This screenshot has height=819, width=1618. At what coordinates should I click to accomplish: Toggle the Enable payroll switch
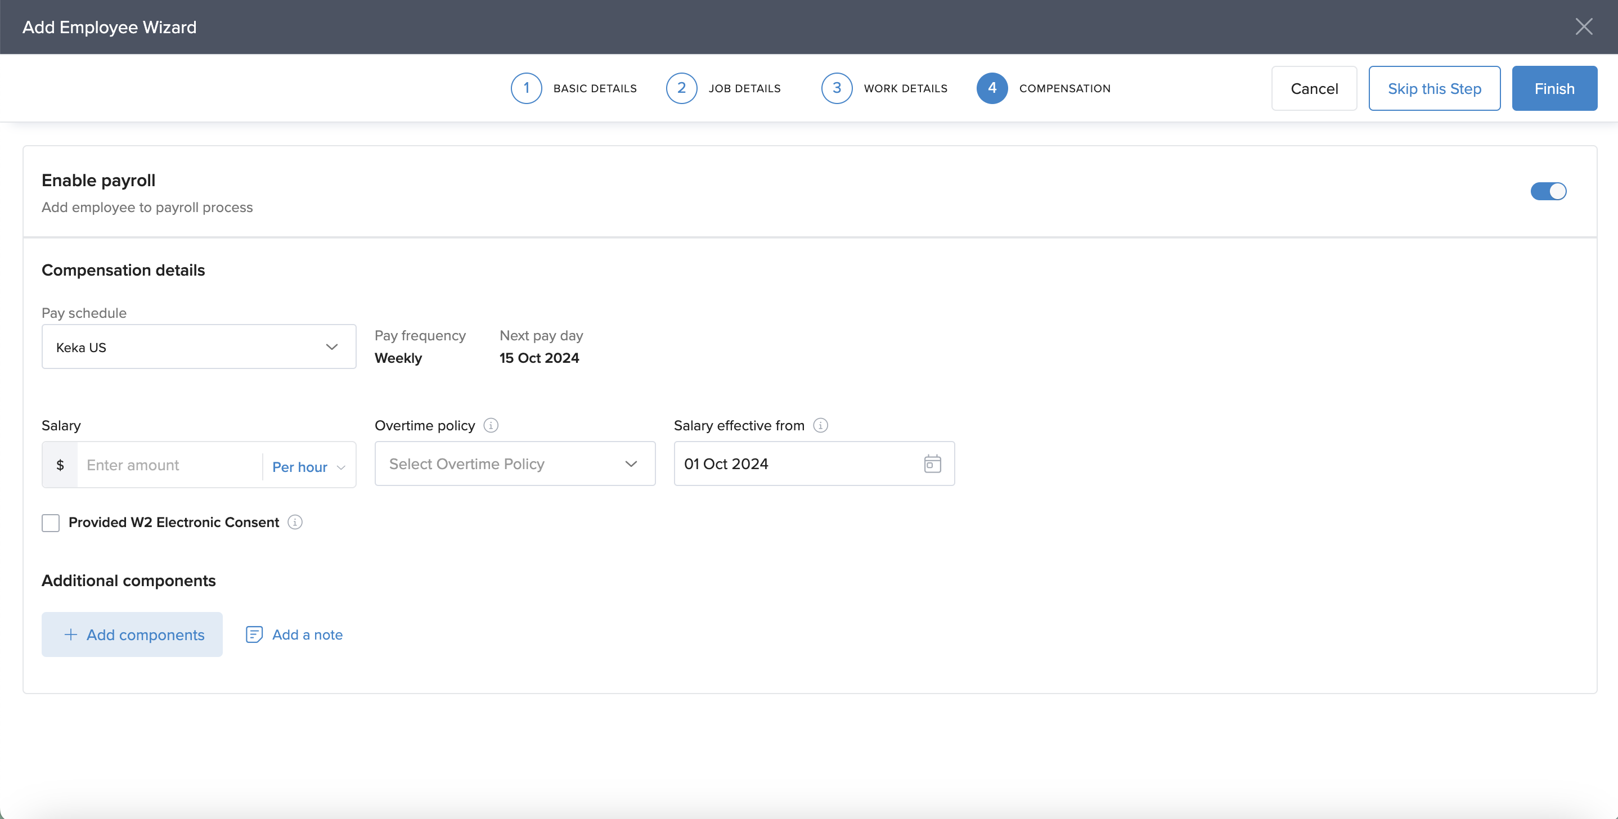pos(1548,191)
